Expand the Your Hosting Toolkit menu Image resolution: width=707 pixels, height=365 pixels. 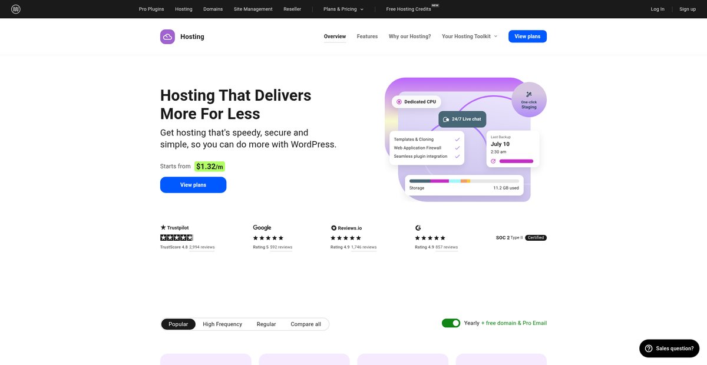[x=470, y=36]
